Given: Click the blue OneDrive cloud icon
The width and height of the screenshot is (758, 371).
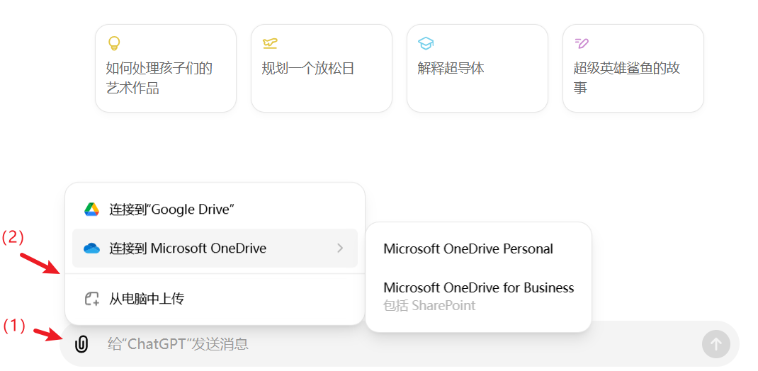Looking at the screenshot, I should (x=91, y=249).
